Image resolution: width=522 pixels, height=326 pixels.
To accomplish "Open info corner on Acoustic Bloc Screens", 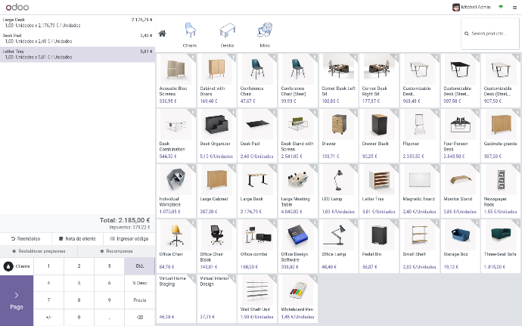I will [193, 57].
